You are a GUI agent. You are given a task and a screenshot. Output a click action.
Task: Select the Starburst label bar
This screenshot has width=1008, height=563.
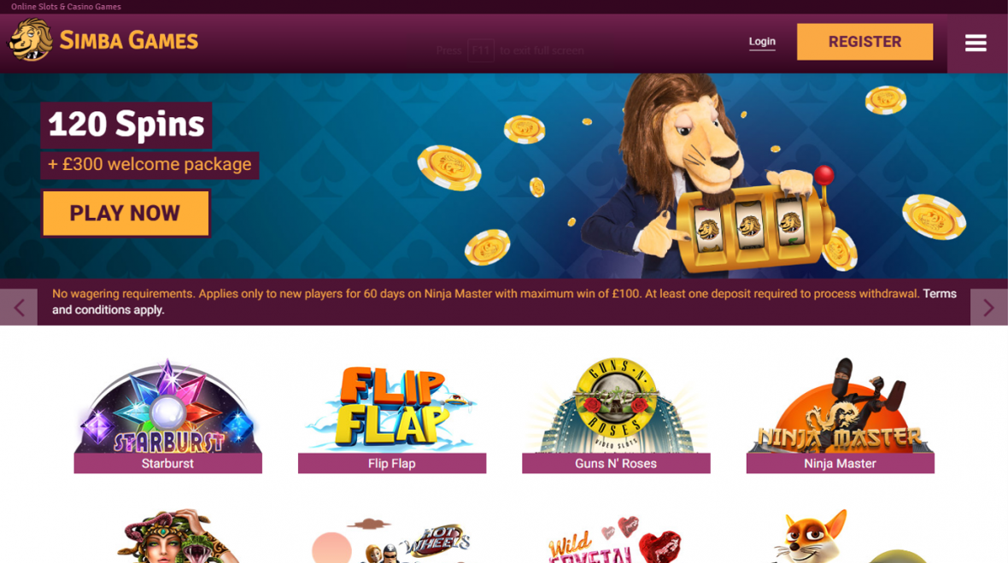167,463
